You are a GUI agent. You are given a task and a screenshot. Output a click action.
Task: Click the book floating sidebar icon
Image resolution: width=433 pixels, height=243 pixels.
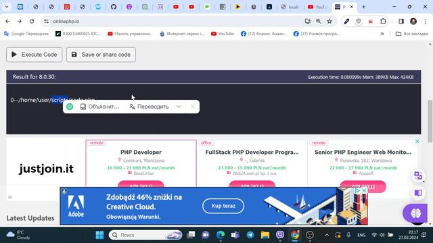click(x=418, y=192)
